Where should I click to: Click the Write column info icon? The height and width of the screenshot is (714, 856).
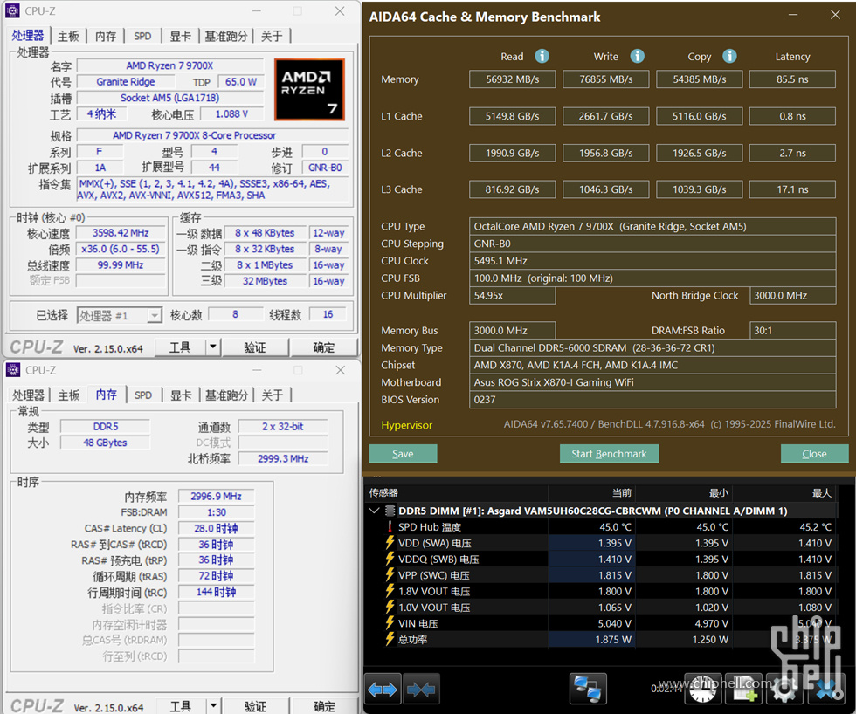click(637, 56)
